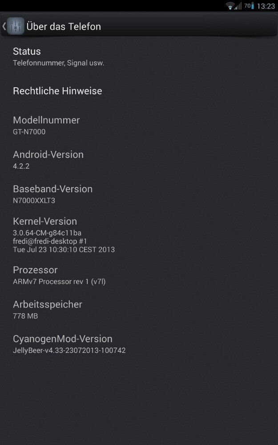The width and height of the screenshot is (278, 445).
Task: Select the Baseband-Version entry
Action: tap(139, 194)
